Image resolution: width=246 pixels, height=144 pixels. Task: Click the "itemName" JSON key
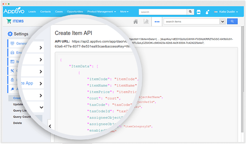pos(98,85)
